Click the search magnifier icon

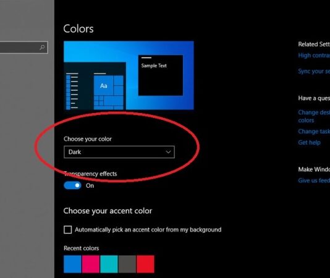[x=42, y=48]
